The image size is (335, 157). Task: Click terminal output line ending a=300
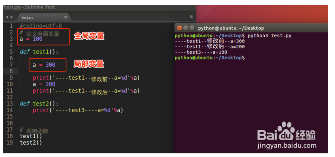210,41
